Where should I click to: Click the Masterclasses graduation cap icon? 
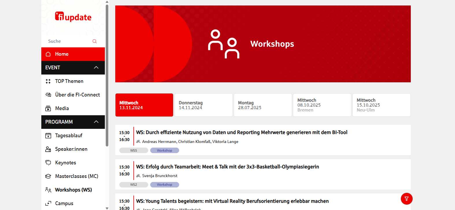[x=48, y=176]
